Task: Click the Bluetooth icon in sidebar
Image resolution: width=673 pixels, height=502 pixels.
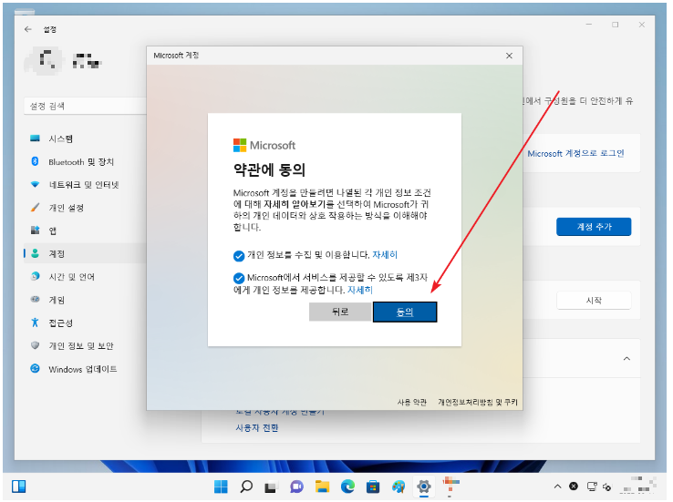Action: pyautogui.click(x=36, y=161)
